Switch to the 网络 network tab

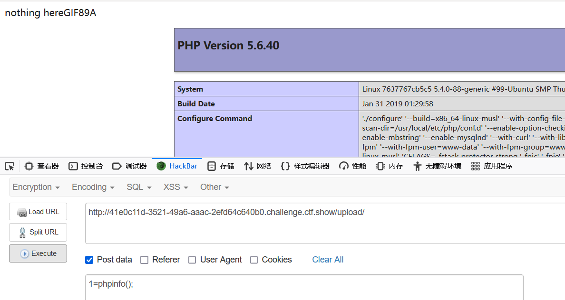[257, 166]
